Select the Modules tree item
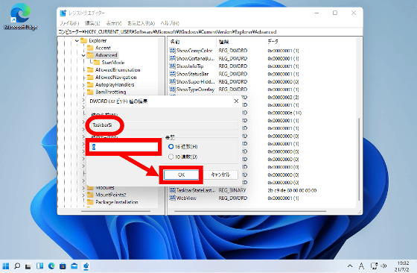 pos(105,188)
